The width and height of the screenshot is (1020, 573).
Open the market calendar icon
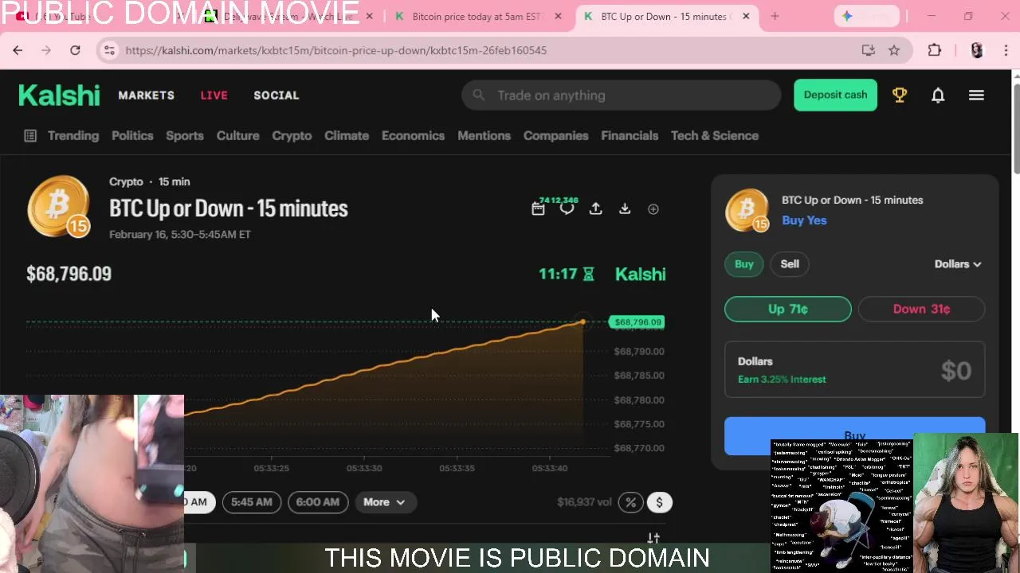(538, 209)
